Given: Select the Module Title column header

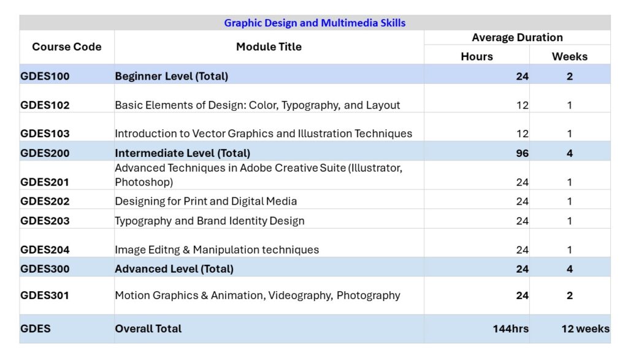Looking at the screenshot, I should (x=269, y=47).
